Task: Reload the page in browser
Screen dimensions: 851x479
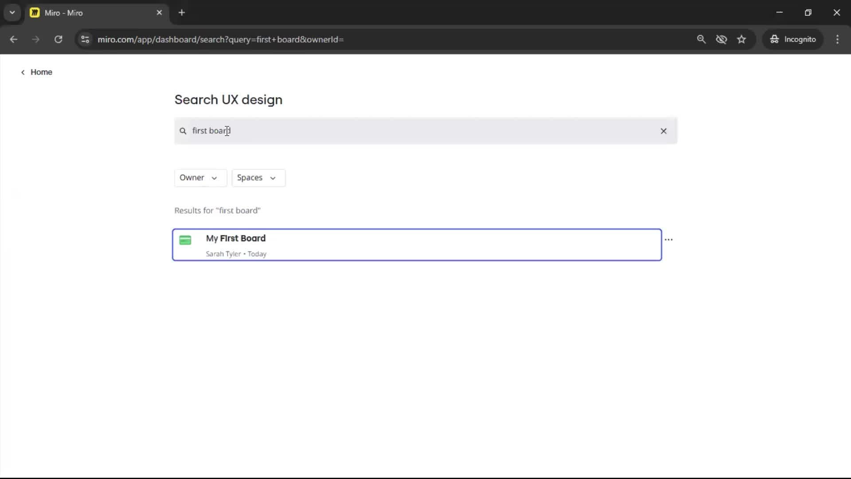Action: point(58,39)
